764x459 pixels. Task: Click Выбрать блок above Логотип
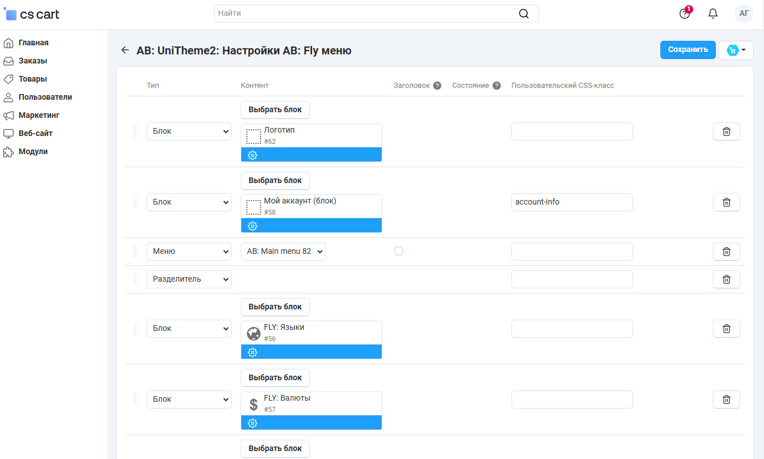point(275,110)
